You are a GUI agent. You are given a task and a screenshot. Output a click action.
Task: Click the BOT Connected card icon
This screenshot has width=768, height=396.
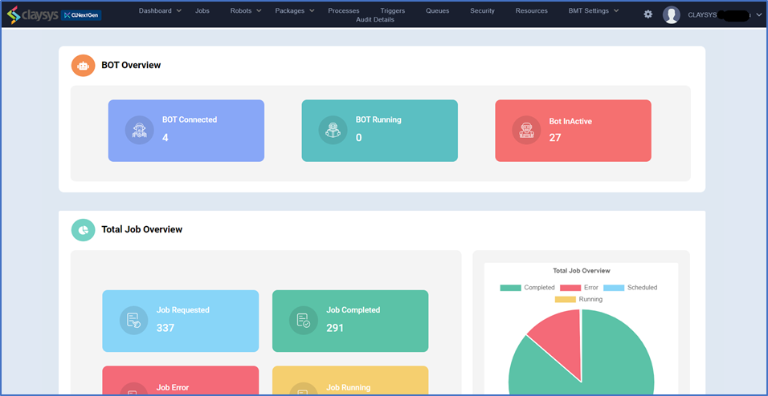tap(140, 130)
